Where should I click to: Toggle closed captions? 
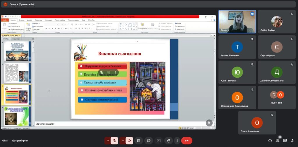tap(139, 141)
